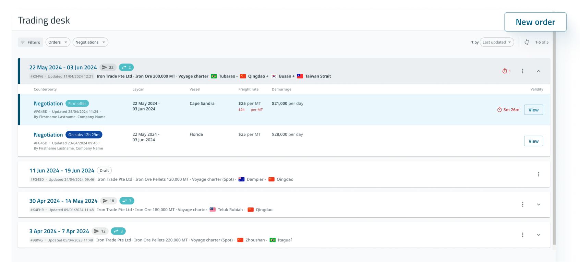The height and width of the screenshot is (262, 580).
Task: Open the Orders filter dropdown
Action: coord(58,42)
